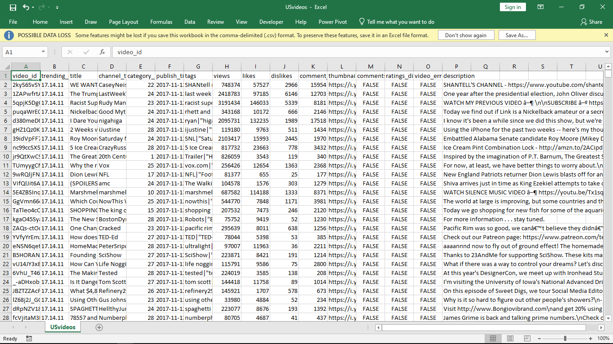
Task: Select the USvideos sheet tab
Action: 62,327
